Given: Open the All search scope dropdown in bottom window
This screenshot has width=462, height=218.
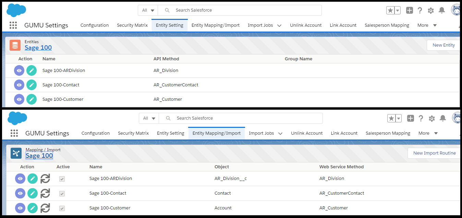Looking at the screenshot, I should [149, 118].
